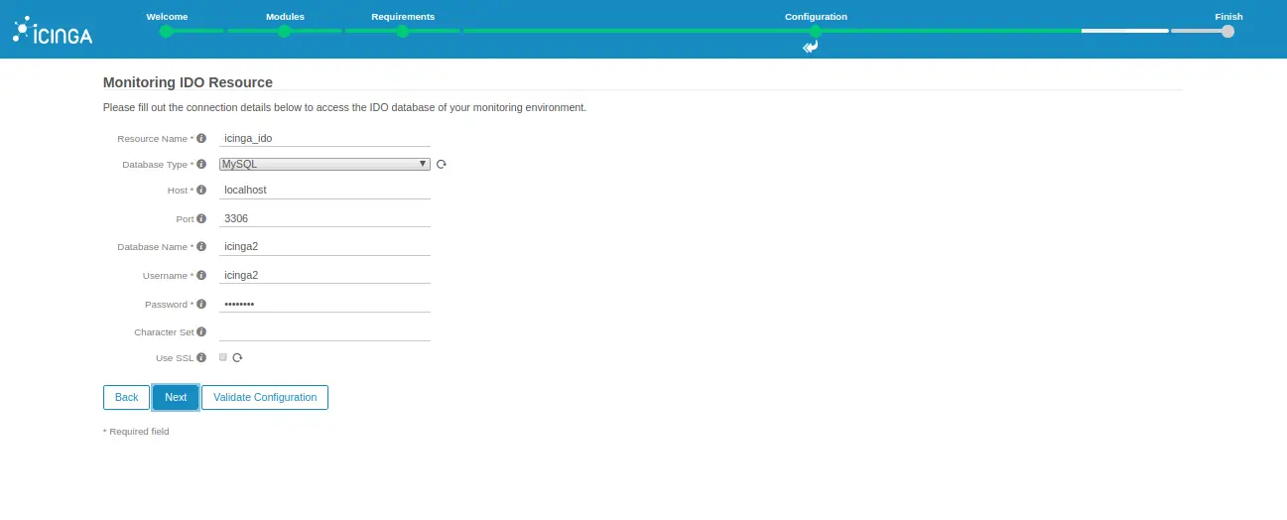Go to the Requirements wizard step

pos(403,17)
